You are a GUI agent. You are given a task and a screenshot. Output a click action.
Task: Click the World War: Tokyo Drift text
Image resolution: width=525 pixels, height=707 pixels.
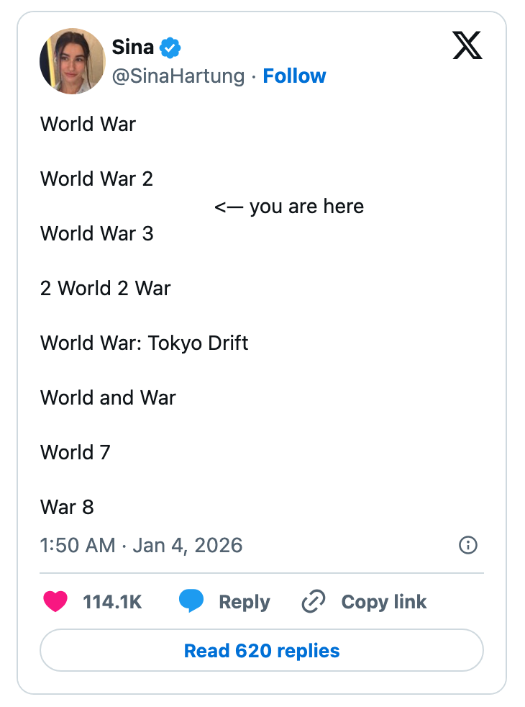coord(144,343)
